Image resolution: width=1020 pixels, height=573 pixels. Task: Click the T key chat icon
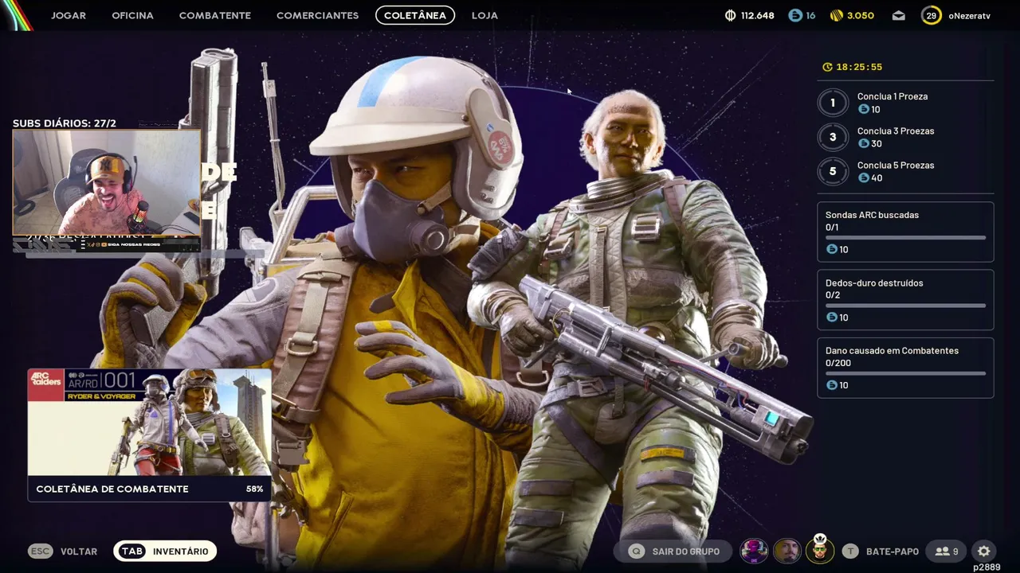click(x=850, y=551)
